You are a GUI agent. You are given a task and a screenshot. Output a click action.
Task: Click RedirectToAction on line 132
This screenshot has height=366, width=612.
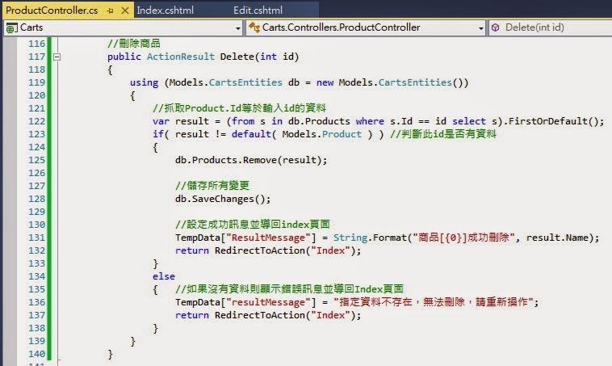[259, 250]
